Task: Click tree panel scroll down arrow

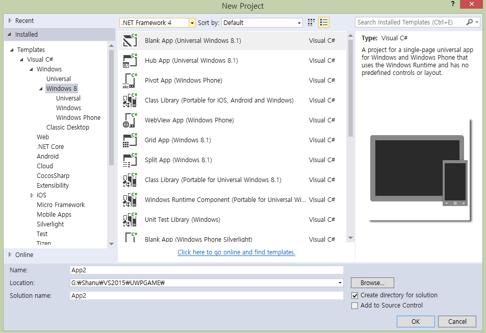Action: coord(111,244)
